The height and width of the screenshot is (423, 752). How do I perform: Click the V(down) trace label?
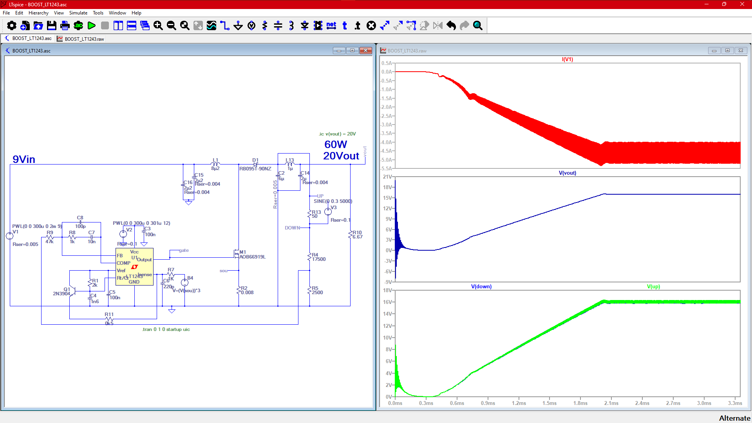tap(481, 287)
